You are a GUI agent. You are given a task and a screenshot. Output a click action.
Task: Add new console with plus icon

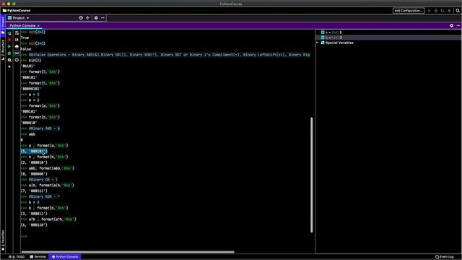click(x=9, y=66)
